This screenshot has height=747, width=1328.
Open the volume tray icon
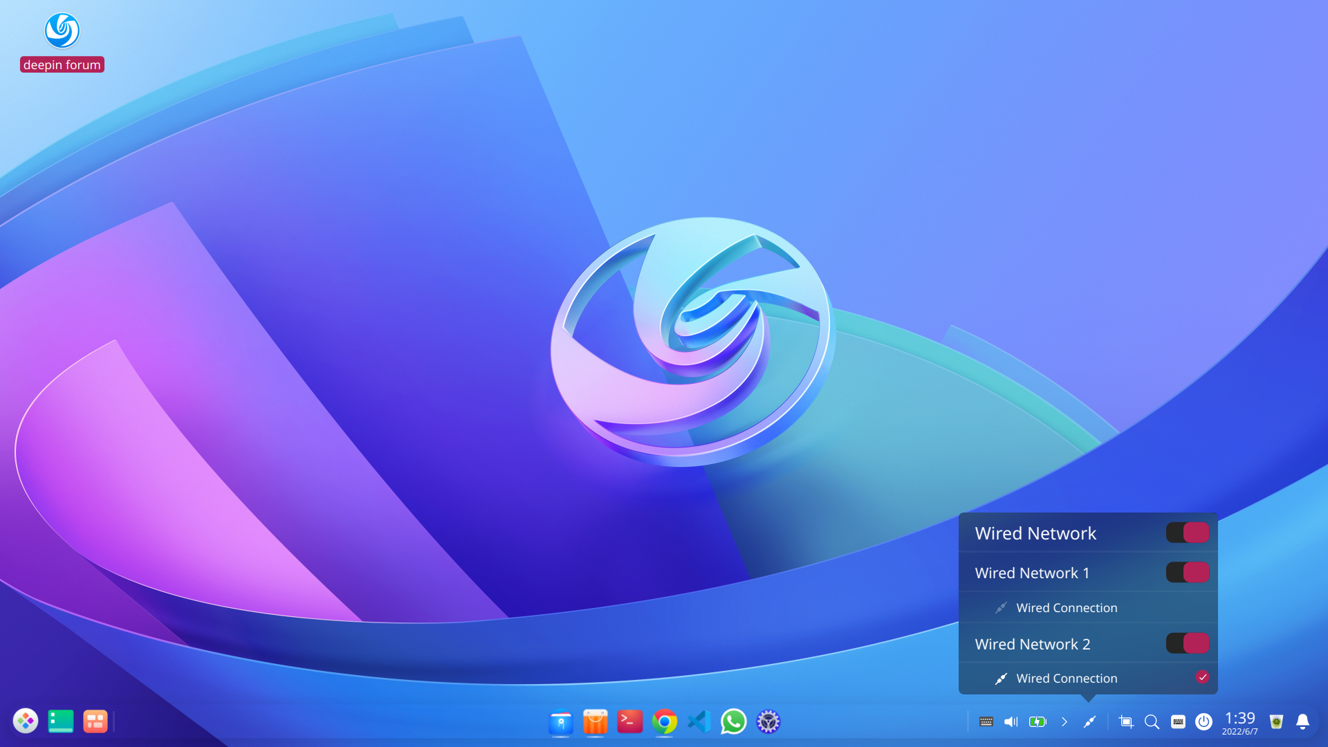(x=1011, y=722)
